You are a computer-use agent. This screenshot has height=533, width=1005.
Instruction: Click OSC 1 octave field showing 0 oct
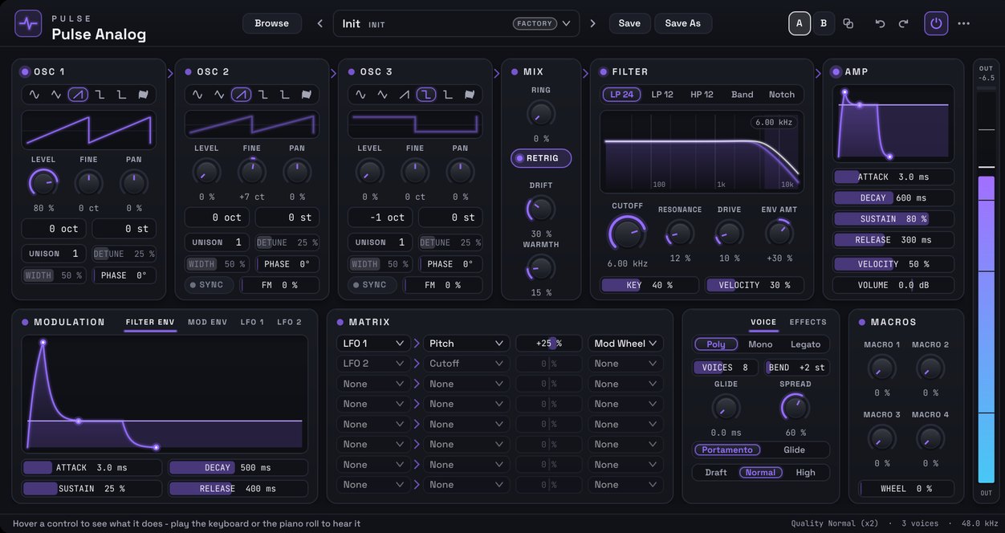click(x=54, y=229)
